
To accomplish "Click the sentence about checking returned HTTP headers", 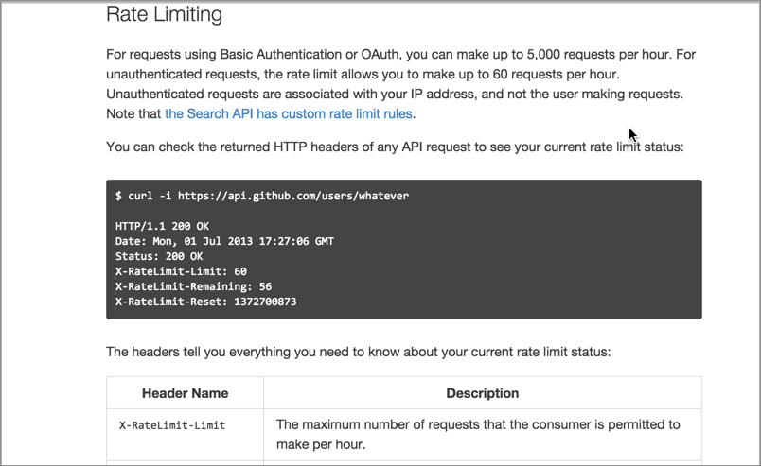I will pos(395,147).
